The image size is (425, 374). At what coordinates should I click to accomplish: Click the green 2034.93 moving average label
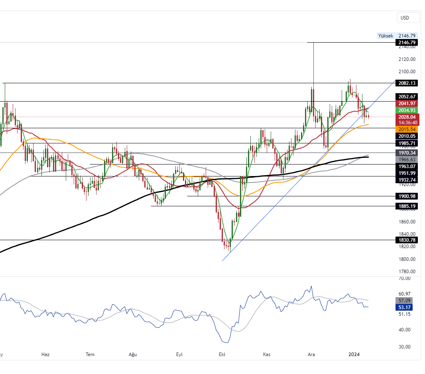406,110
